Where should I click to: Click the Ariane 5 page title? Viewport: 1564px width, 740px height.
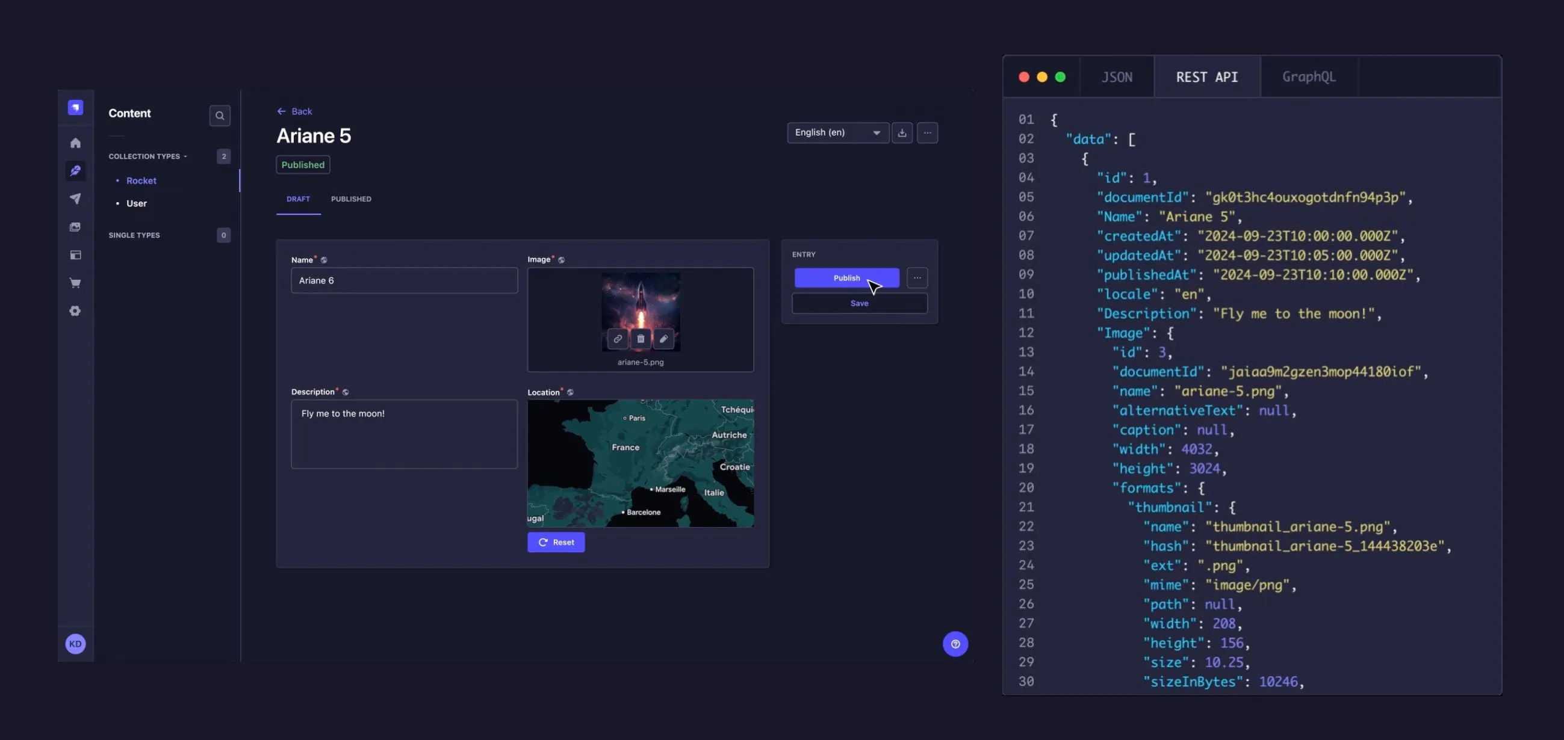(x=314, y=136)
